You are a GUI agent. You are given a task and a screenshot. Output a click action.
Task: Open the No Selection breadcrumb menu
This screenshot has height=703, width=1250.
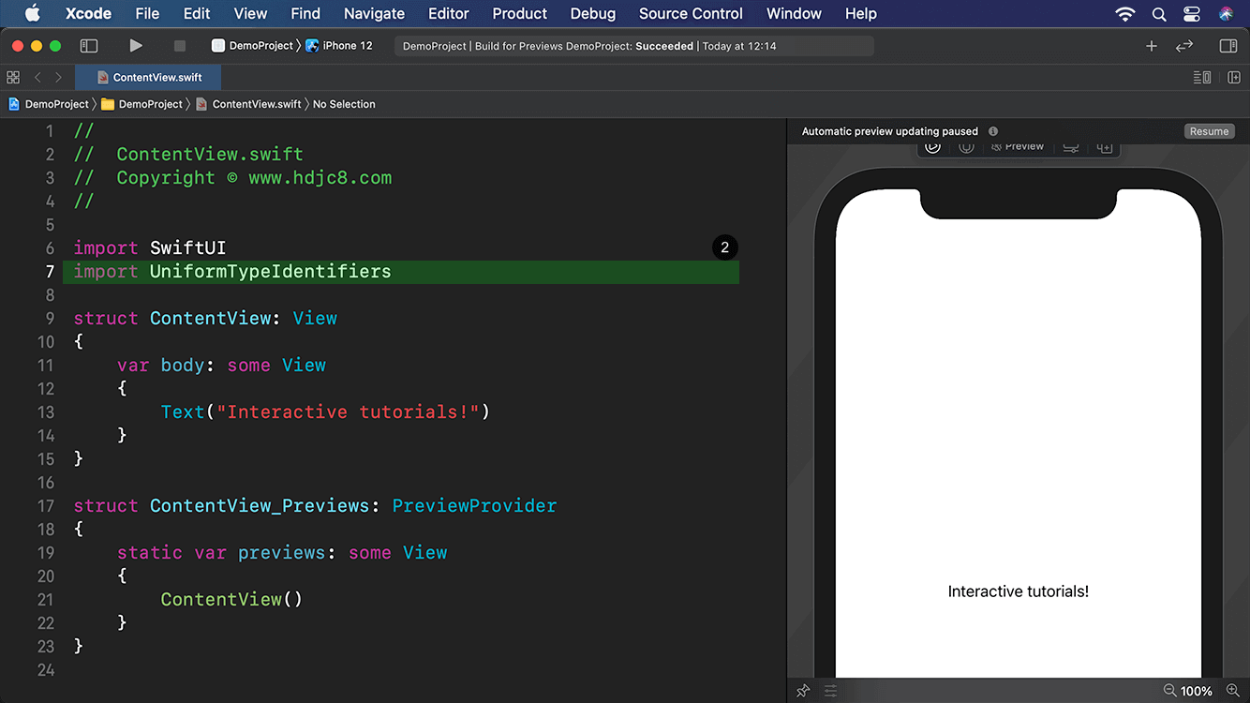click(x=344, y=104)
